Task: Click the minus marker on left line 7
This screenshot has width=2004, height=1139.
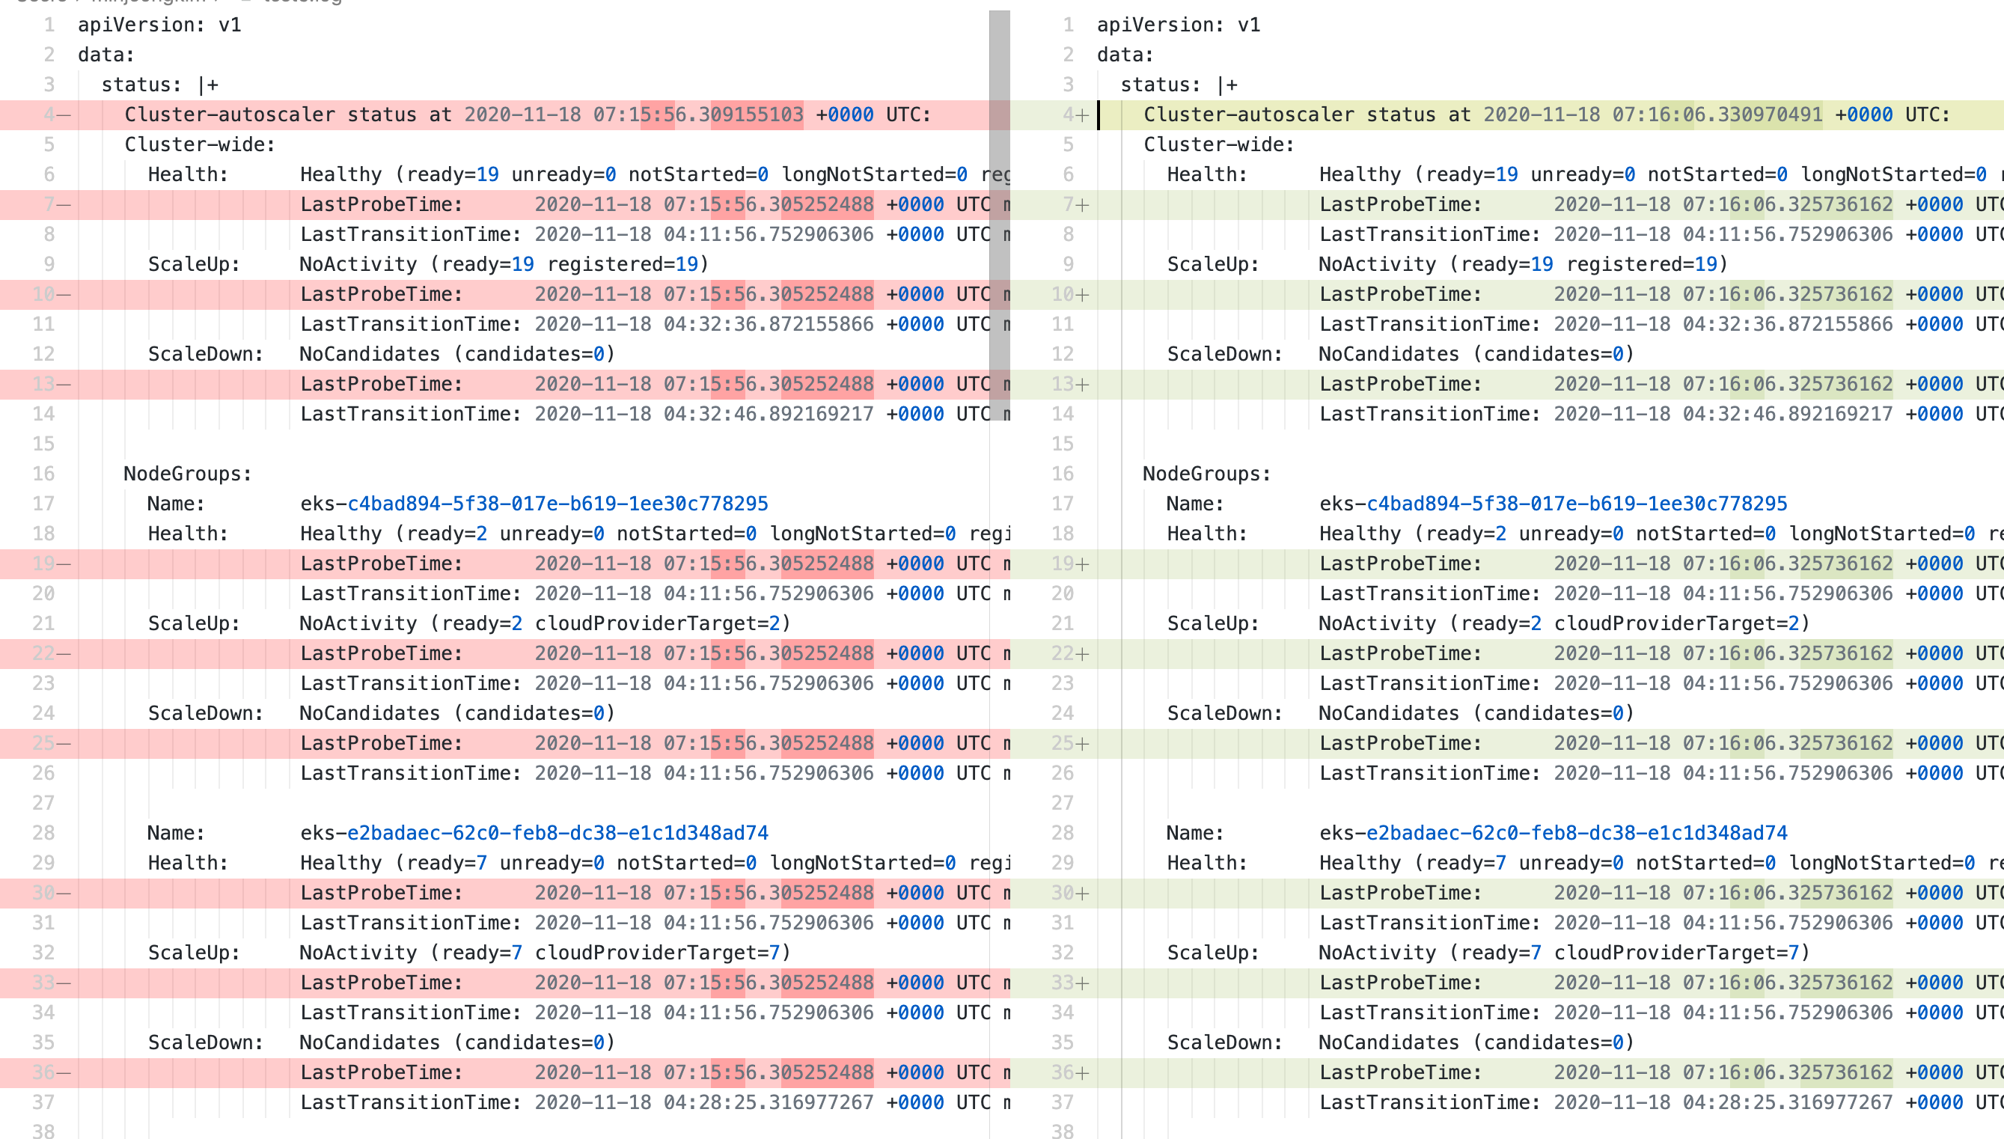Action: pos(64,205)
